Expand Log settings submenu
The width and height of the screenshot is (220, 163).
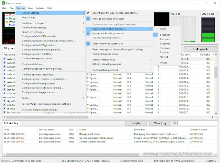coord(51,17)
